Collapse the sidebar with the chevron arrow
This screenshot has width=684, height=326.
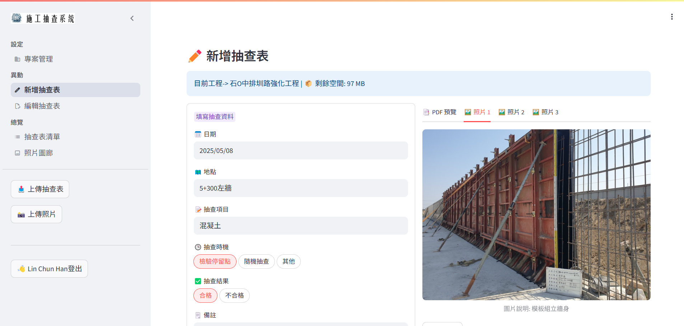(132, 18)
